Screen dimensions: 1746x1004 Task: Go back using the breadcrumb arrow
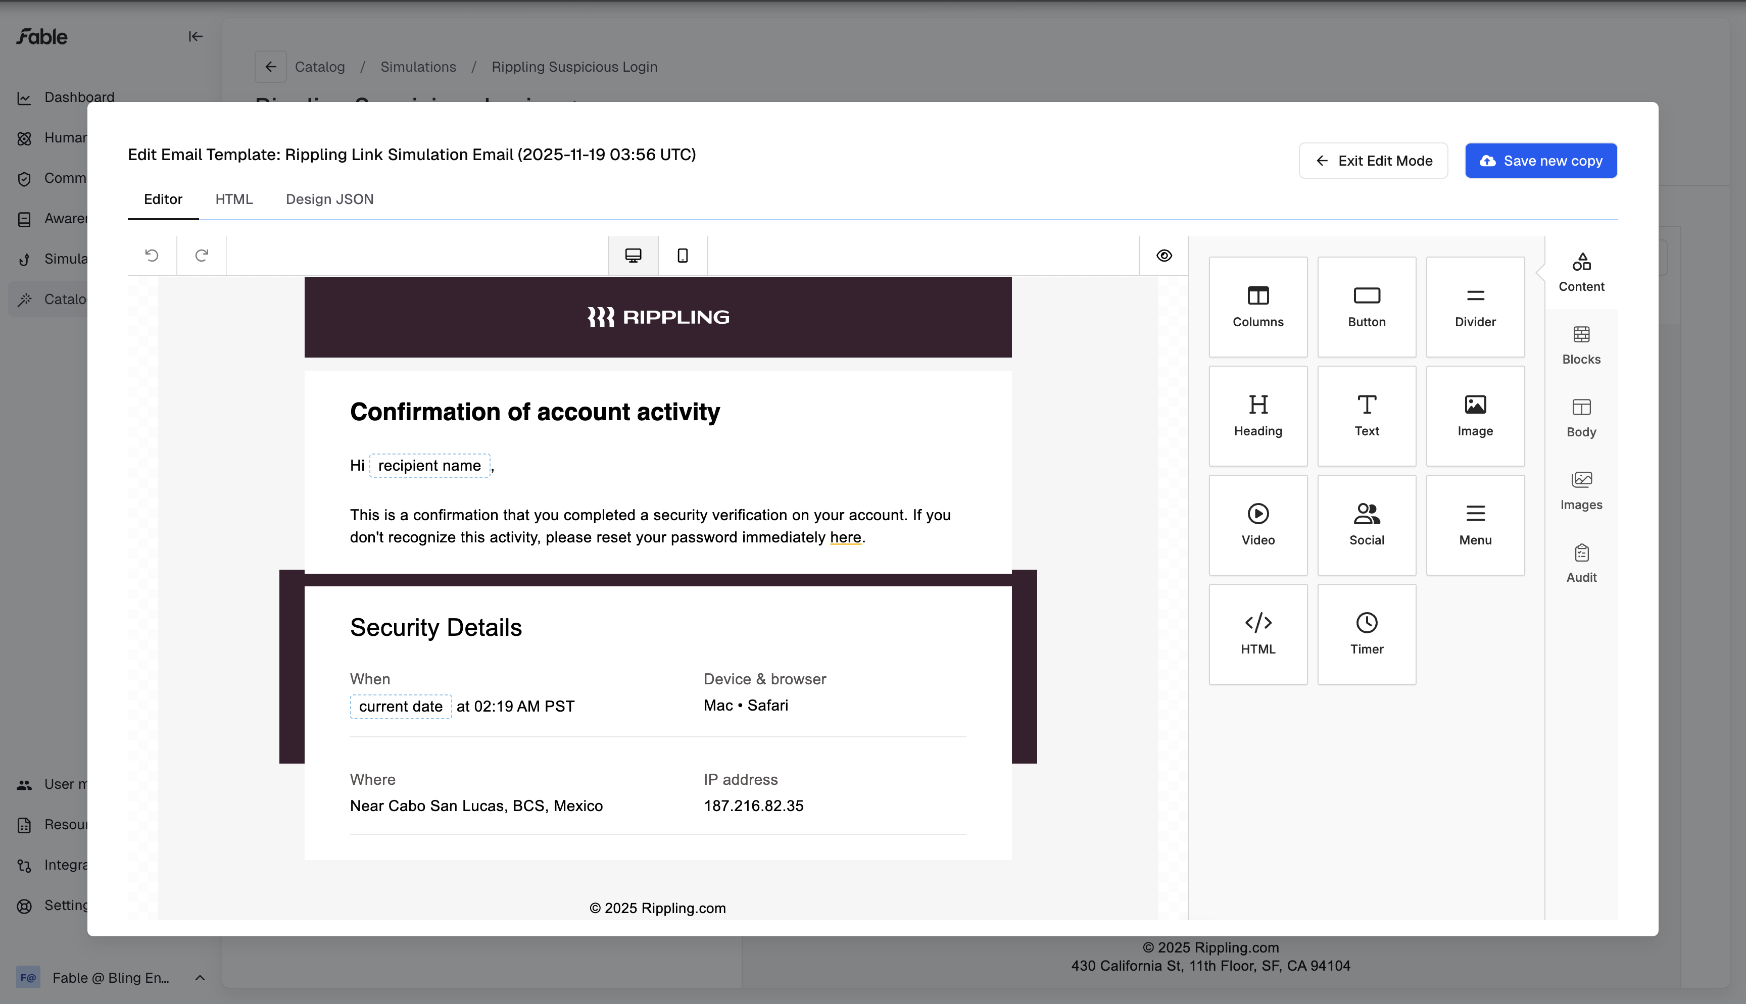[270, 67]
